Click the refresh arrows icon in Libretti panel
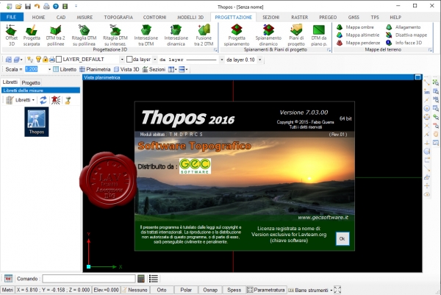Screen dimensions: 441x295 pos(43,100)
